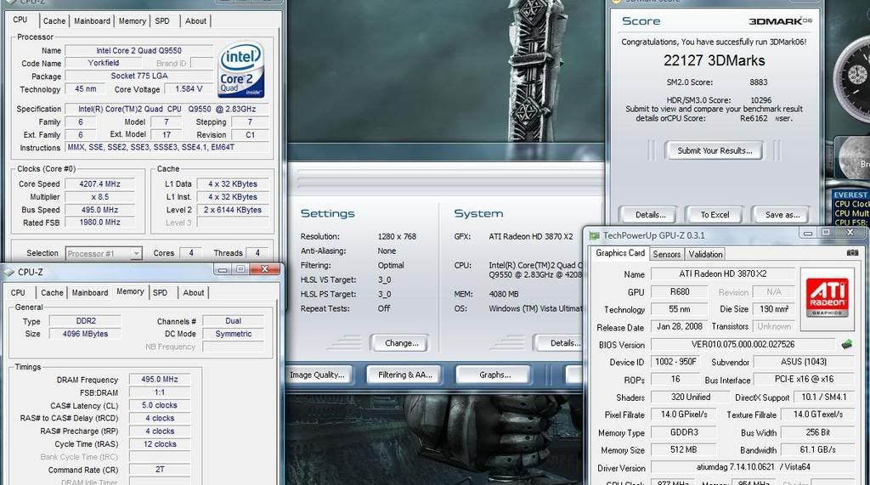Select the Mainboard tab in lower CPU-Z window

[x=90, y=292]
